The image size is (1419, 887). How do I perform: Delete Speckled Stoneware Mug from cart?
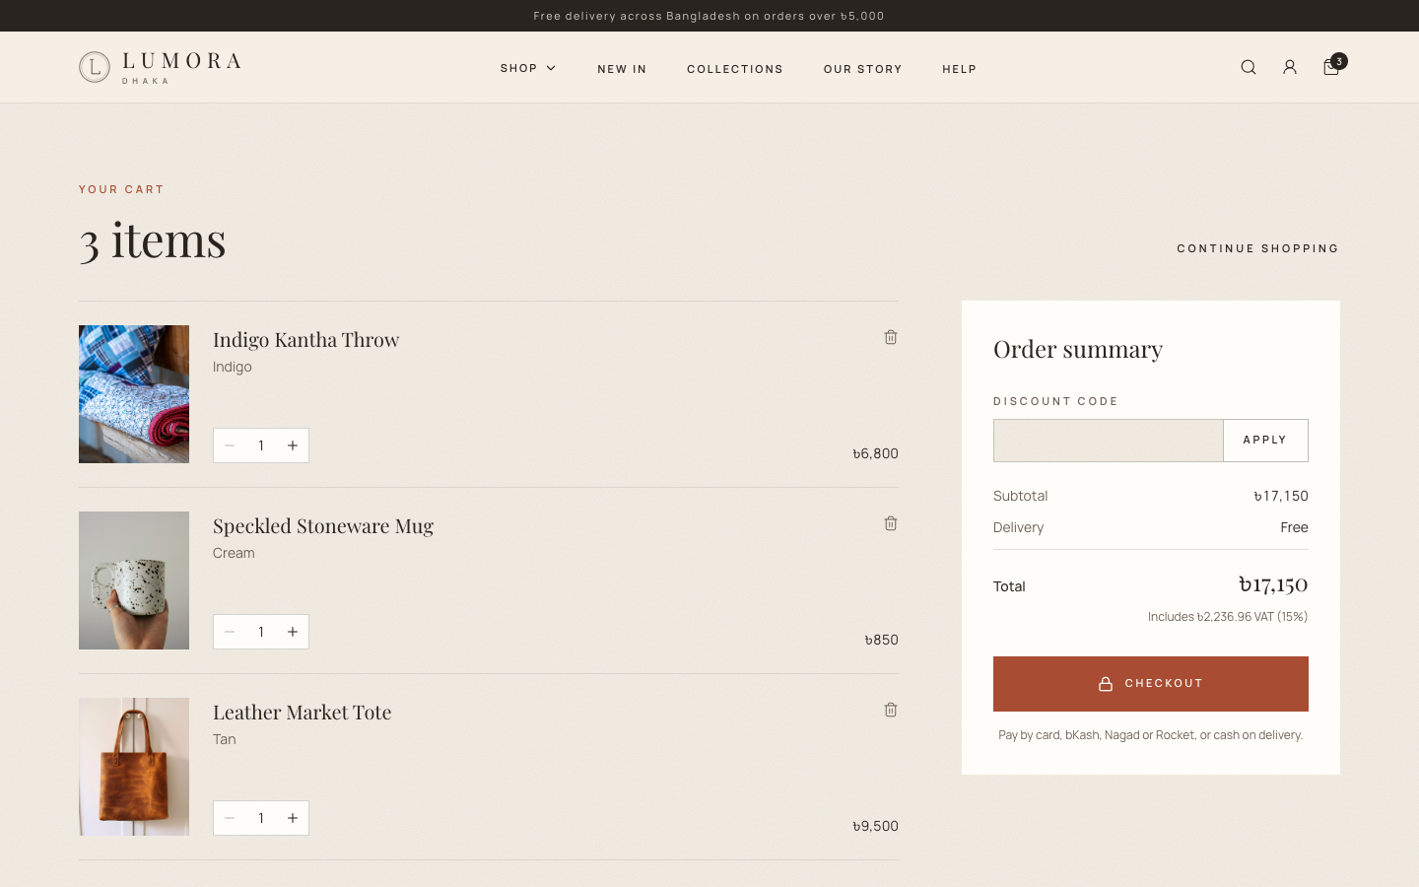click(891, 523)
